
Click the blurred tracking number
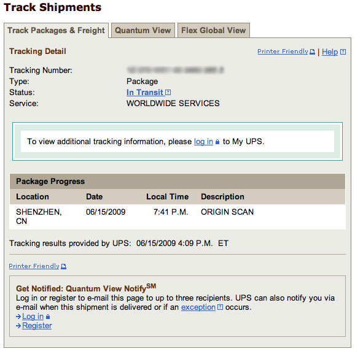click(175, 70)
